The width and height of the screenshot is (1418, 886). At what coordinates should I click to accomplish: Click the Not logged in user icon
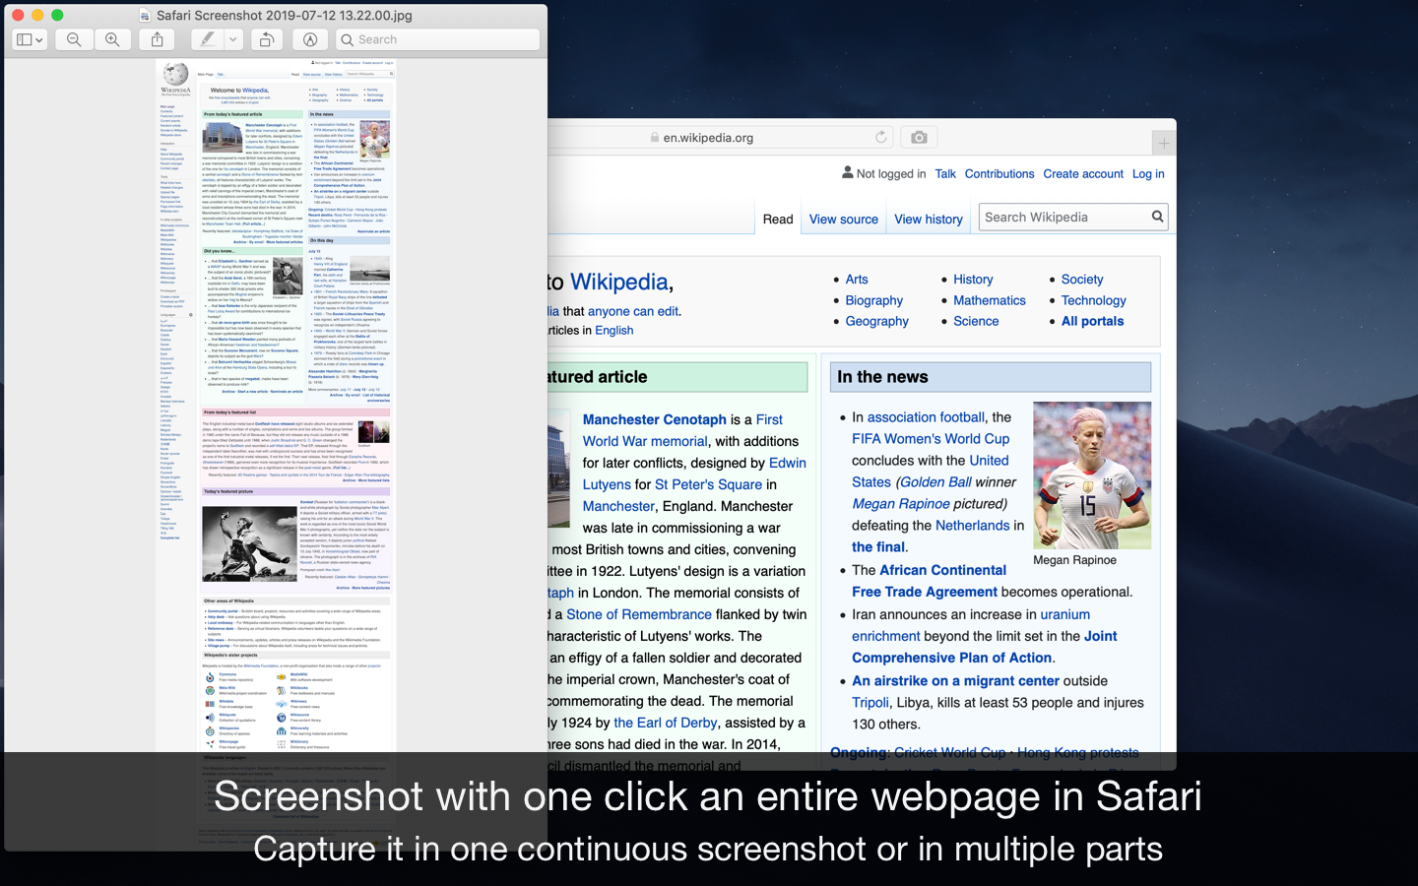(848, 172)
